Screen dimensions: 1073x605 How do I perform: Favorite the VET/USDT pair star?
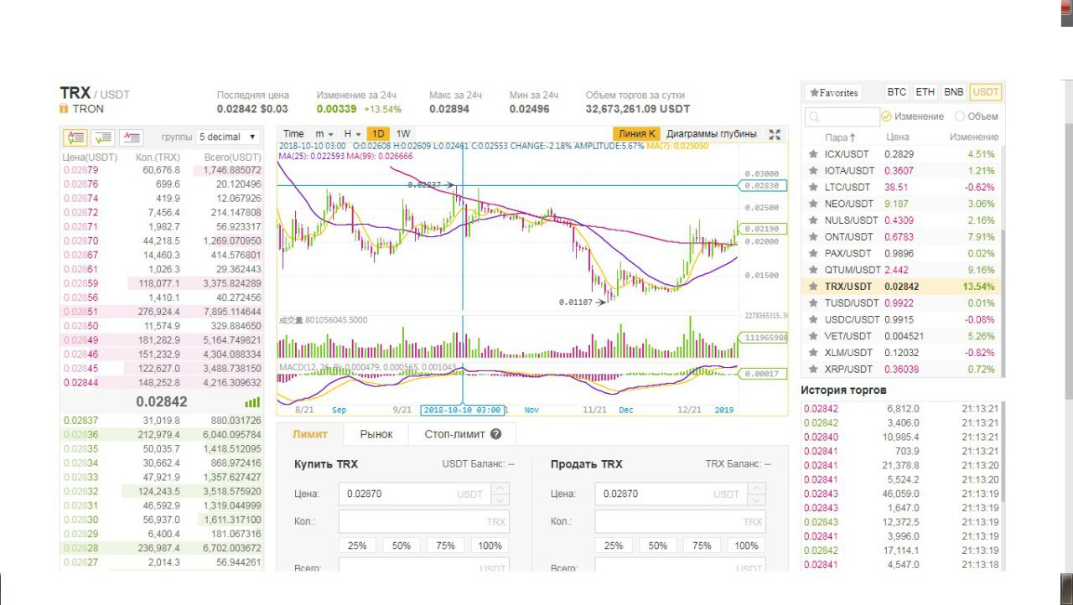[812, 336]
